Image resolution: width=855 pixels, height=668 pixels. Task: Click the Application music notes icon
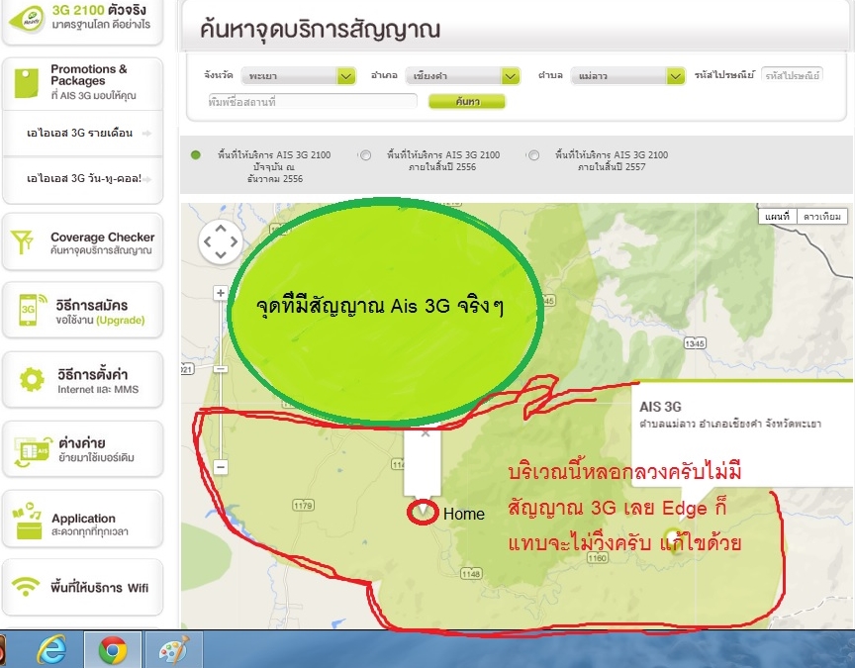point(28,521)
